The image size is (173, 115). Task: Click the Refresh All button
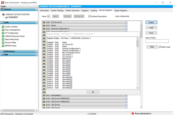pyautogui.click(x=79, y=16)
